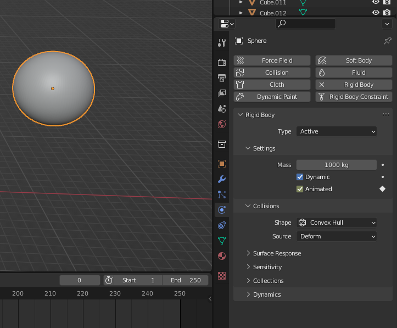Click the End frame field
The image size is (397, 328).
click(186, 280)
